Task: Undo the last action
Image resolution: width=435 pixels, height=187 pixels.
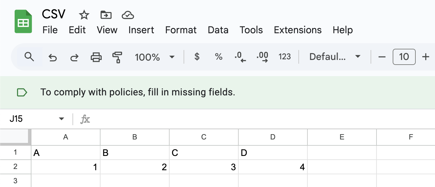Action: [x=53, y=57]
